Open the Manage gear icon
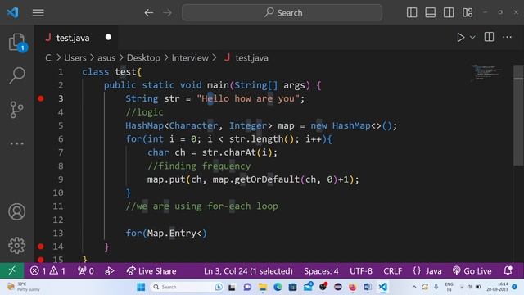Viewport: 524px width, 295px height. pyautogui.click(x=16, y=246)
